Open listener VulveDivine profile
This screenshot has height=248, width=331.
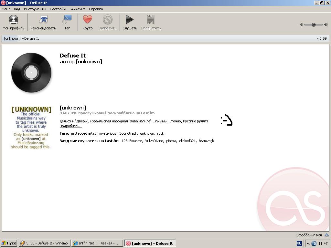pos(154,141)
